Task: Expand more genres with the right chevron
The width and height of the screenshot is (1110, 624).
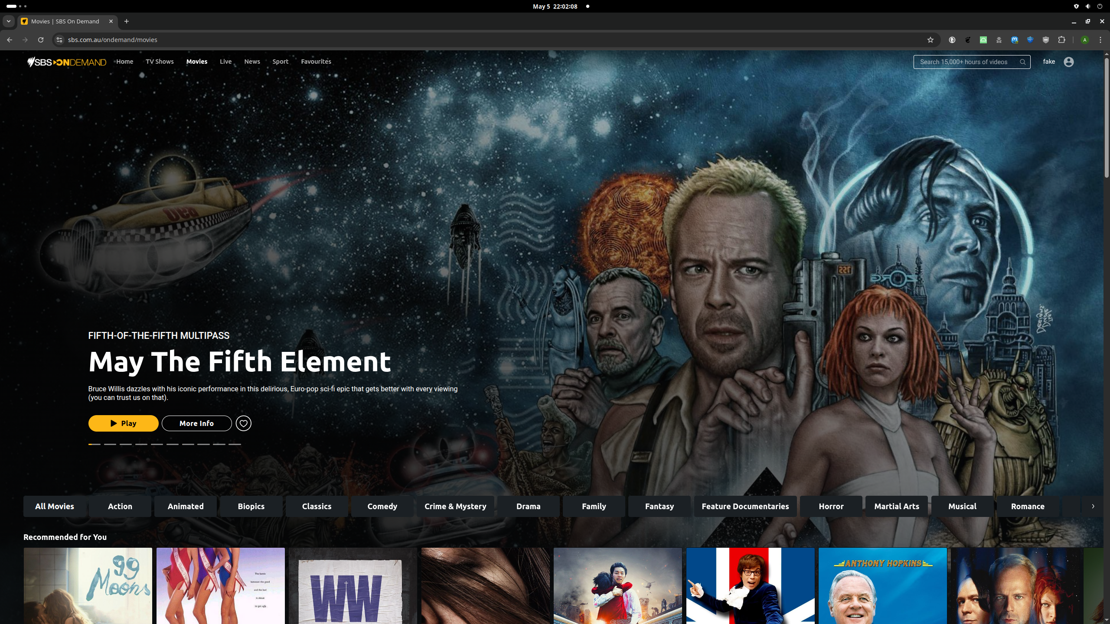Action: point(1093,506)
